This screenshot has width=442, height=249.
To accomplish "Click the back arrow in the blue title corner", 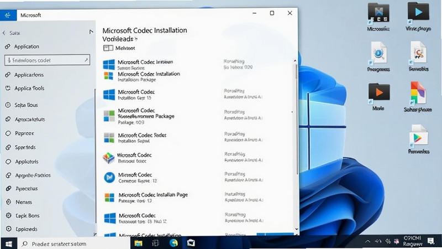I will [8, 15].
